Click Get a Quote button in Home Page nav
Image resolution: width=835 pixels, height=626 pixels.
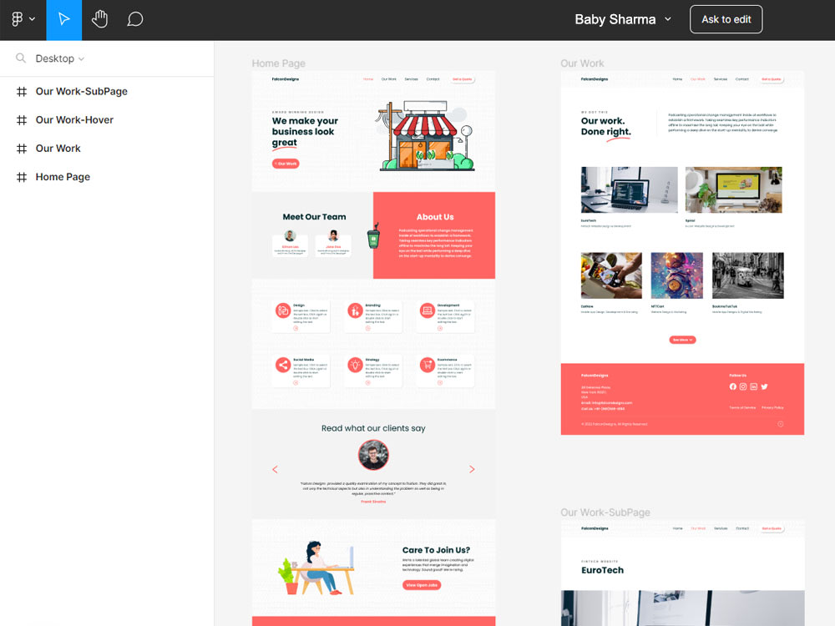point(463,79)
